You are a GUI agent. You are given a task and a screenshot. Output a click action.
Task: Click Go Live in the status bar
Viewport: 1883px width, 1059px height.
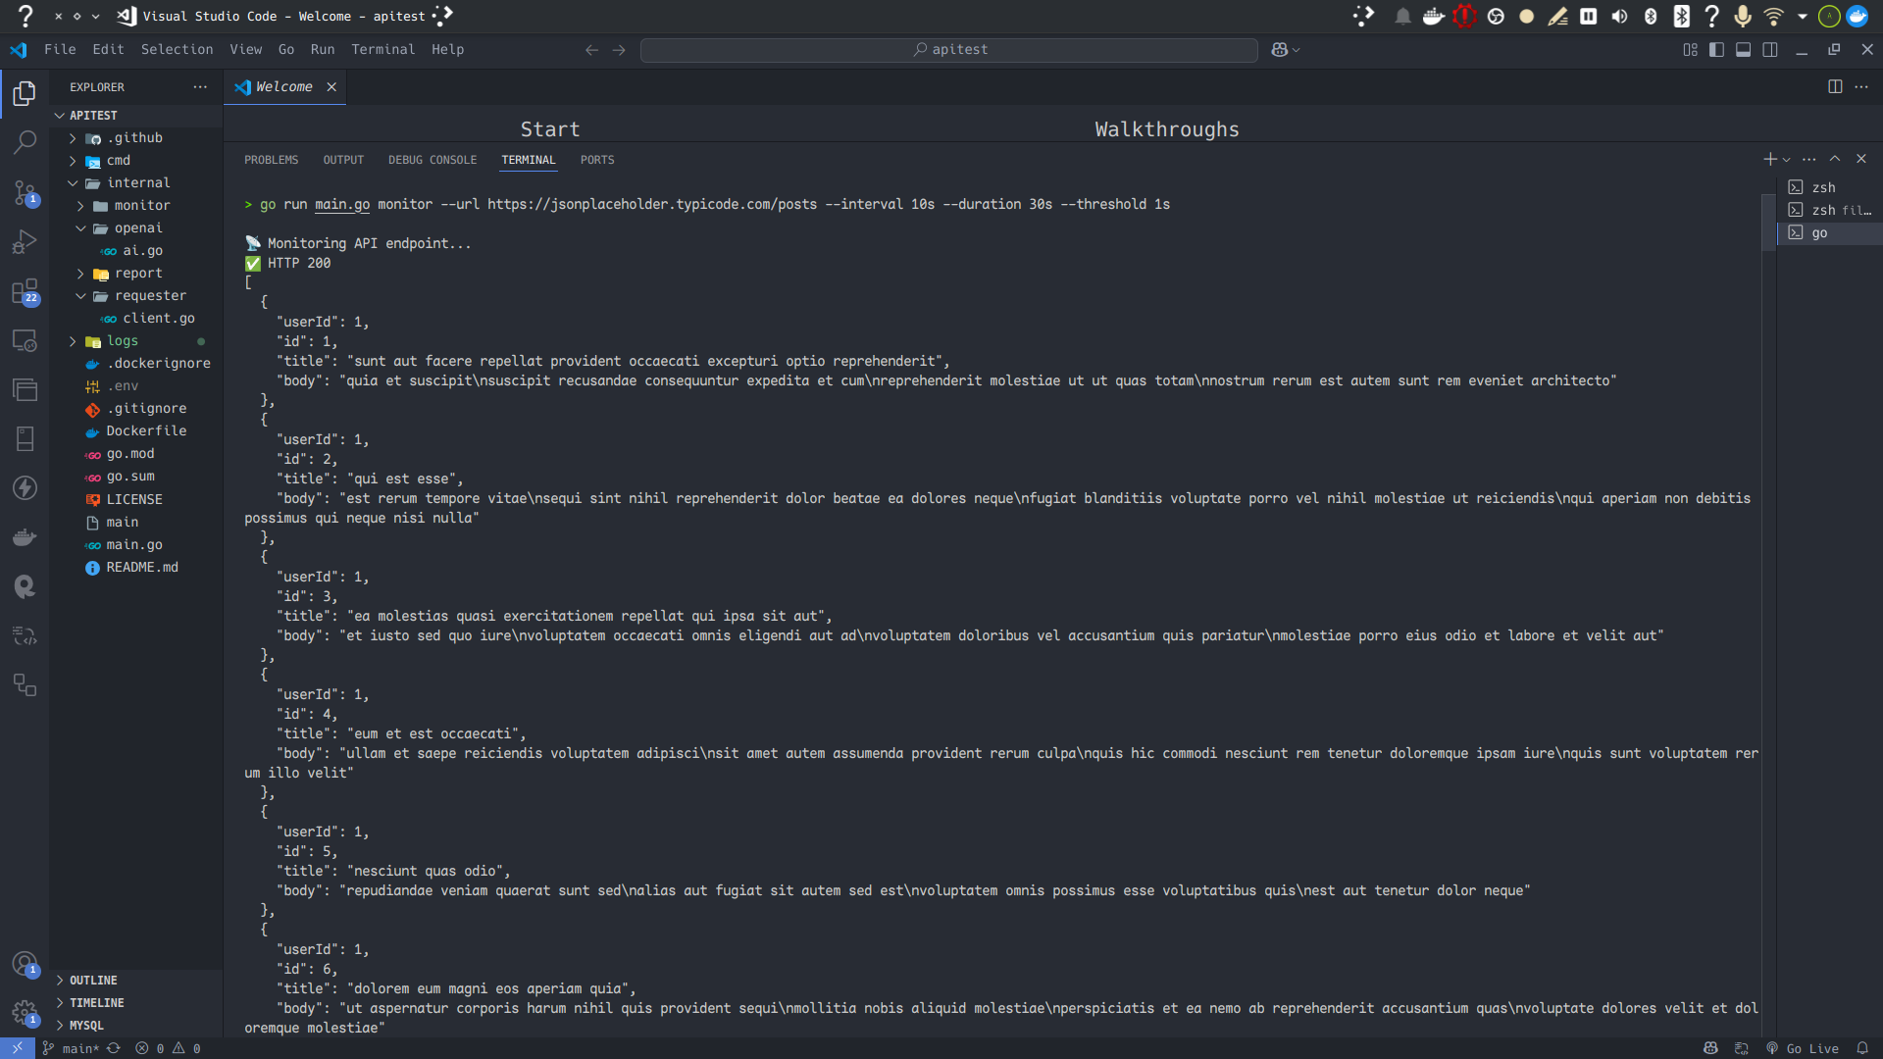point(1803,1048)
